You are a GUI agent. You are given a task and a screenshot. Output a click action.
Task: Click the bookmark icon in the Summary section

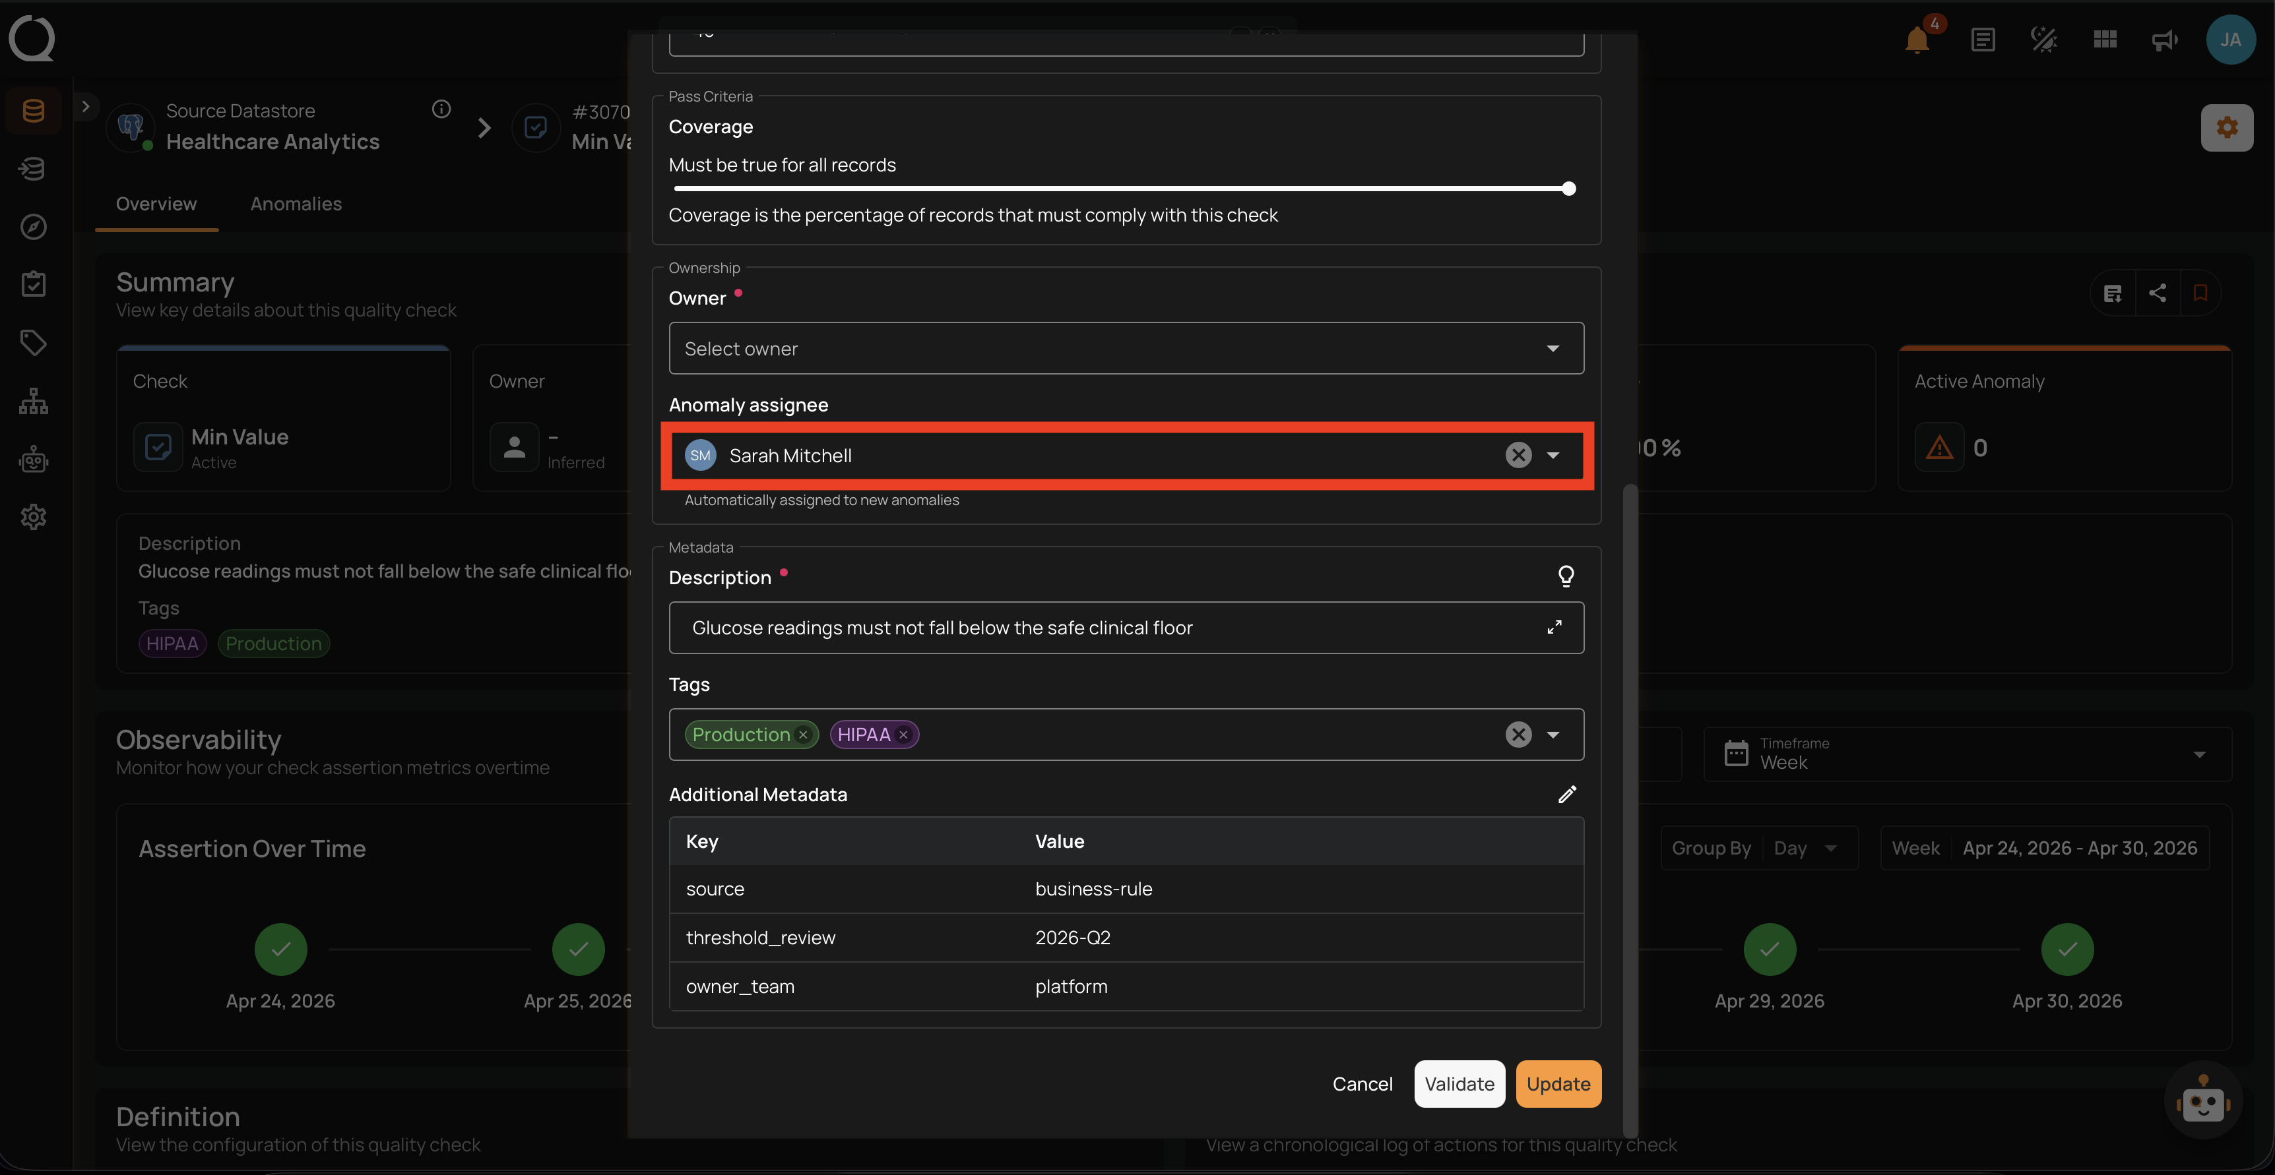pos(2200,293)
